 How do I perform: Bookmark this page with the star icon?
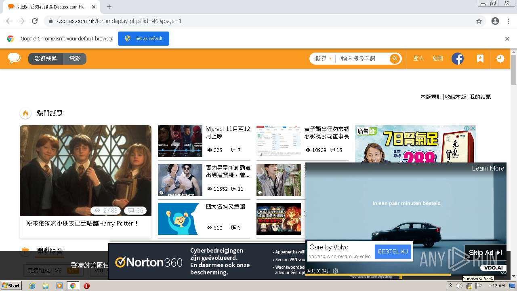pyautogui.click(x=479, y=21)
